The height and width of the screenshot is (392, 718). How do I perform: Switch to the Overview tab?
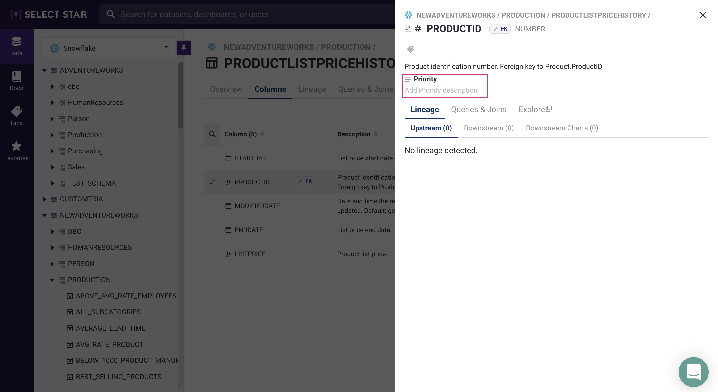coord(226,89)
